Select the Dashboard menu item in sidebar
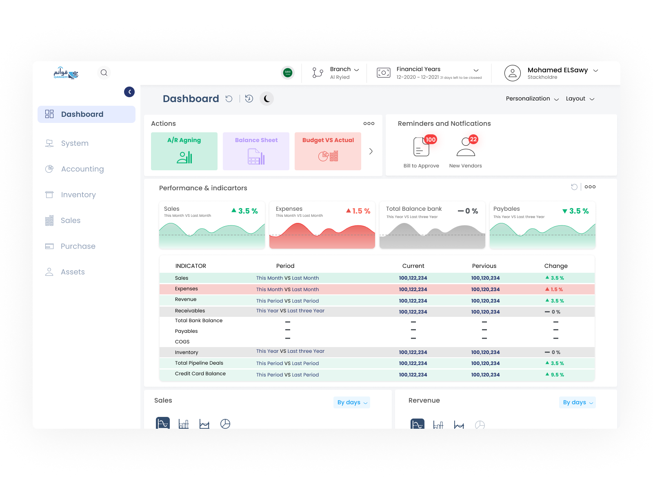Viewport: 653px width, 490px height. (82, 114)
